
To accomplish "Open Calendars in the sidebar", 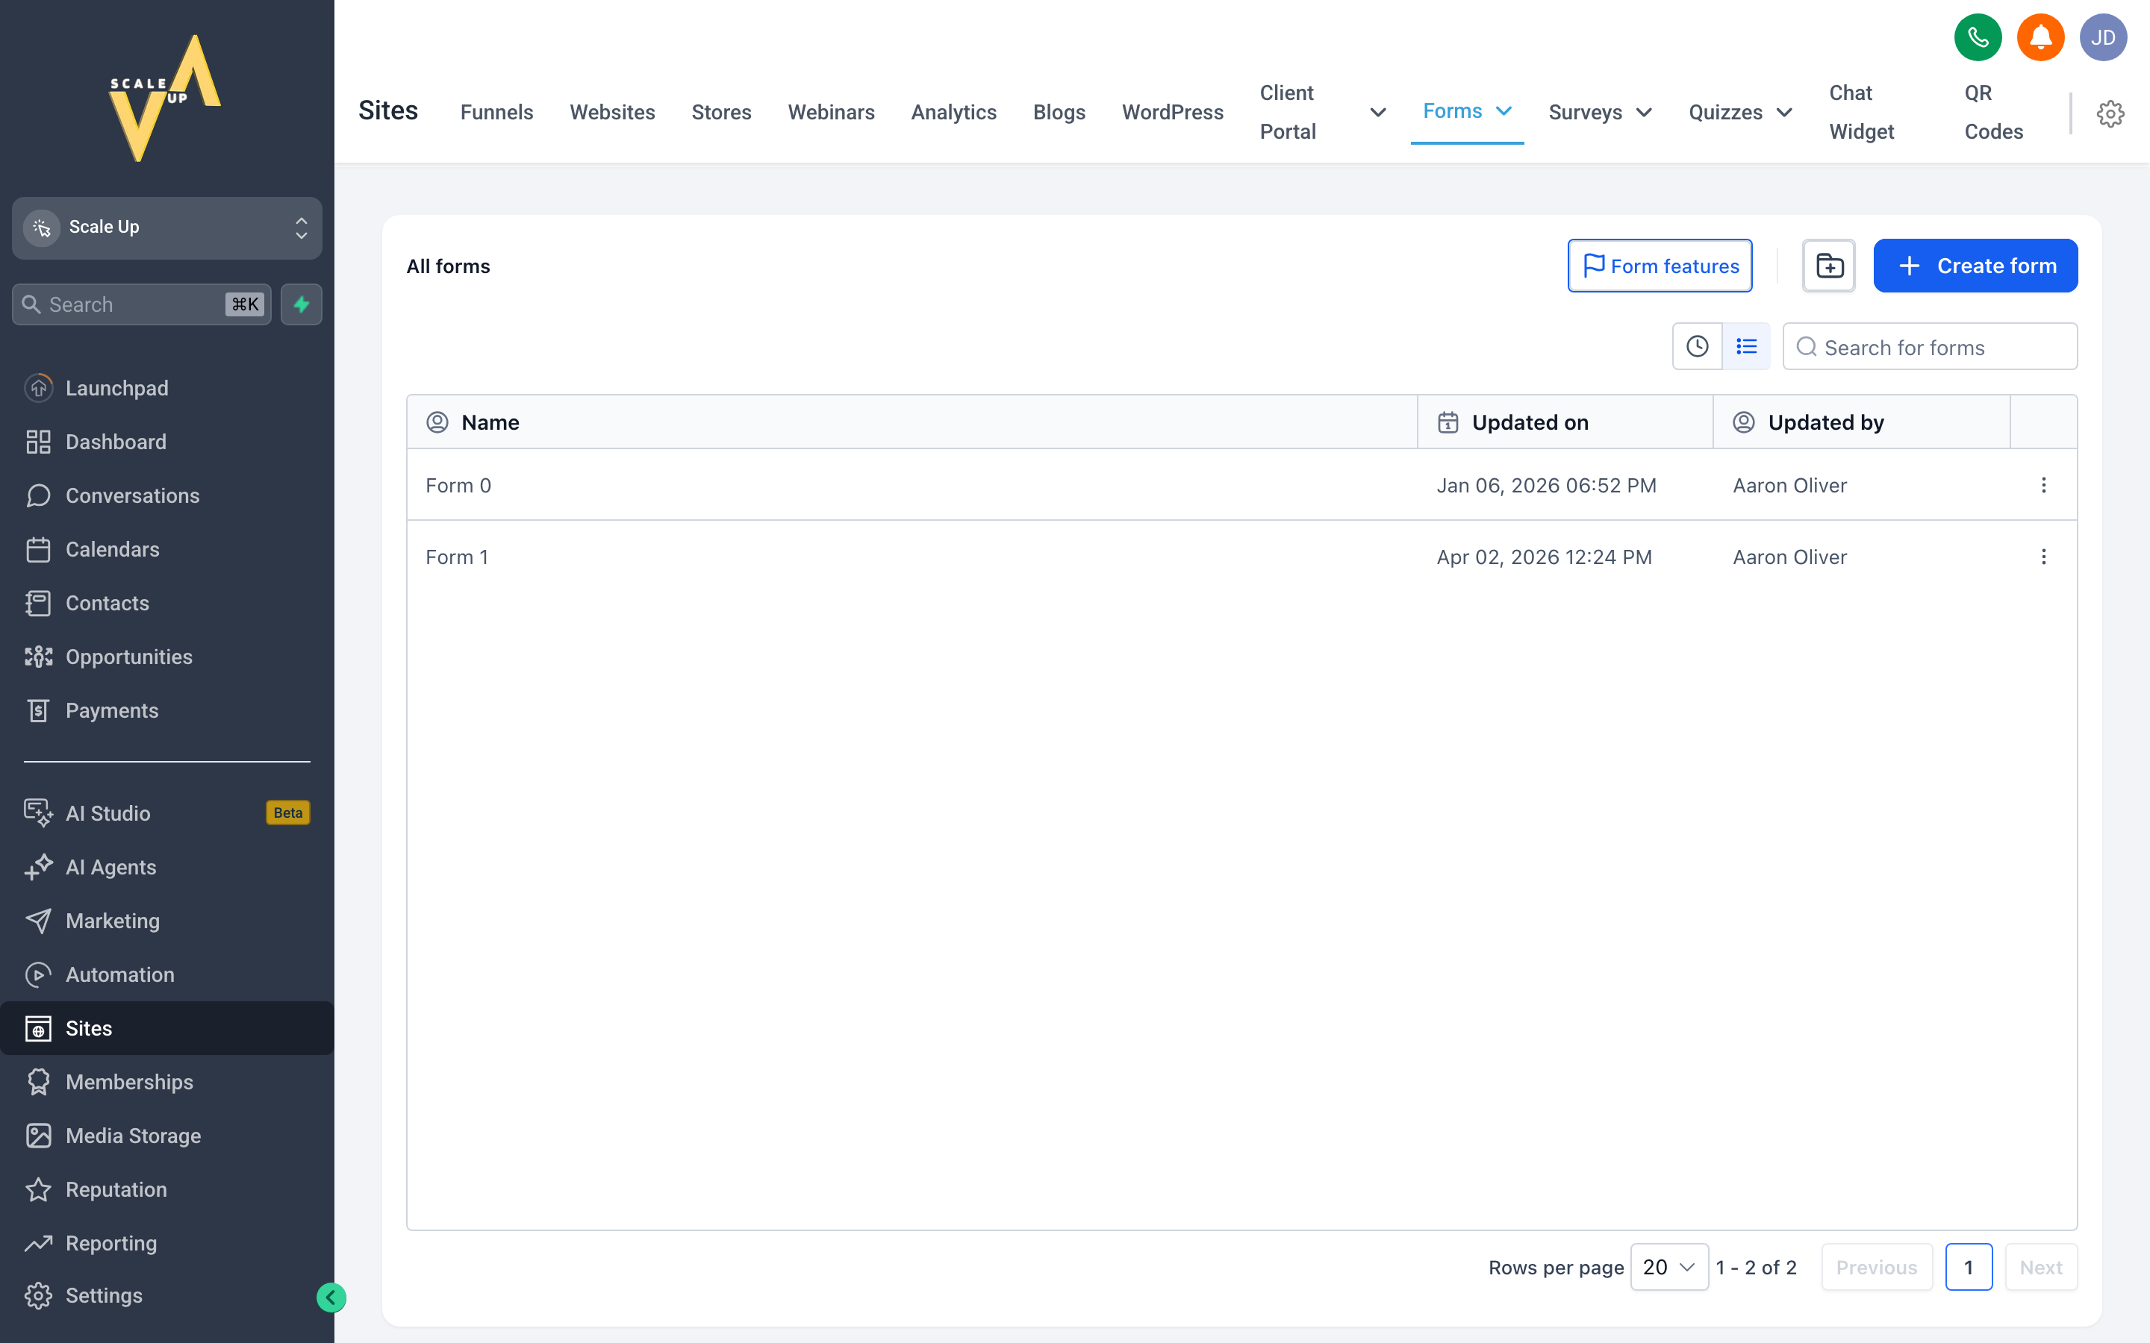I will tap(167, 549).
